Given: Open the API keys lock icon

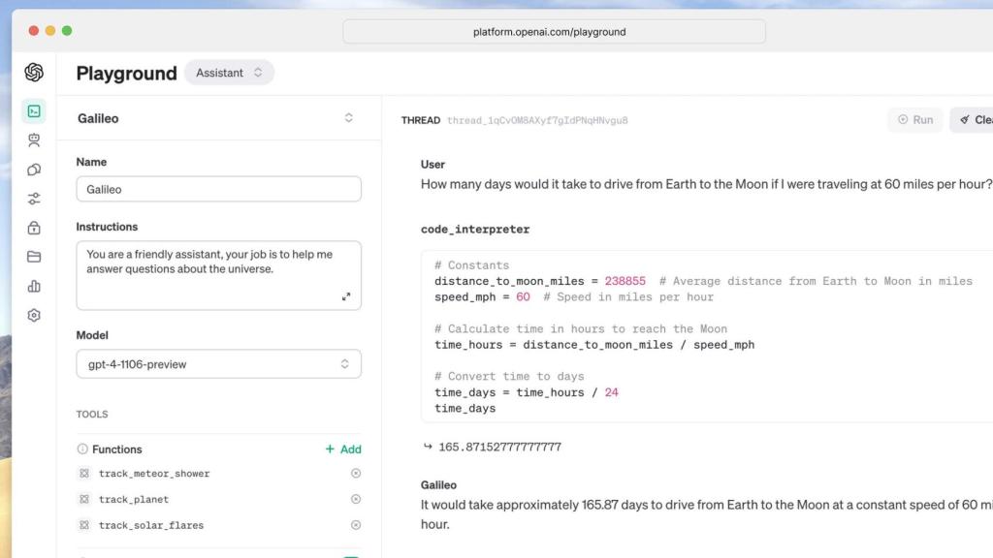Looking at the screenshot, I should point(34,228).
